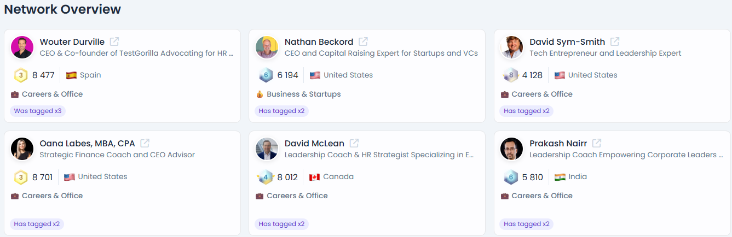This screenshot has width=732, height=237.
Task: Click Prakash Nairr's profile picture
Action: click(511, 149)
